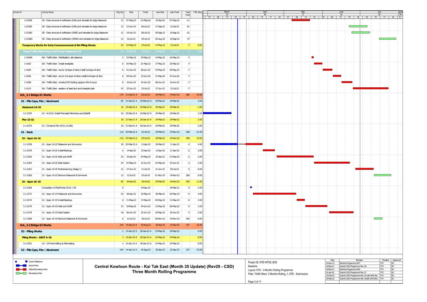427x302 pixels.
Task: Click the Late Finish column header
Action: point(174,13)
